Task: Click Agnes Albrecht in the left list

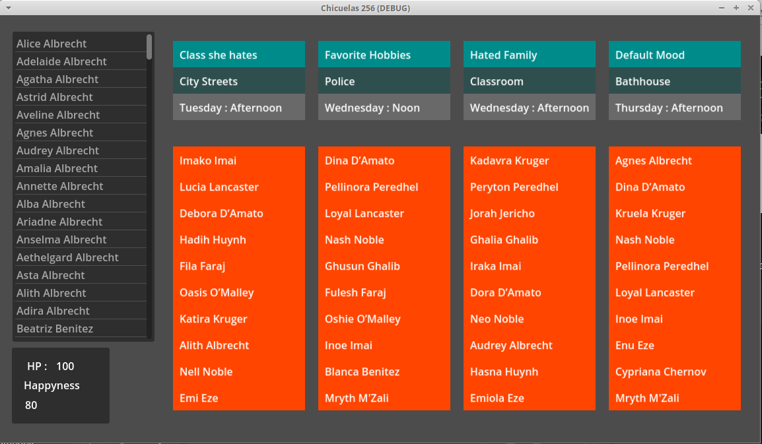Action: [x=81, y=133]
